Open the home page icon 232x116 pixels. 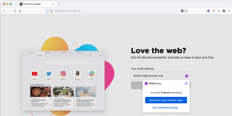point(20,11)
